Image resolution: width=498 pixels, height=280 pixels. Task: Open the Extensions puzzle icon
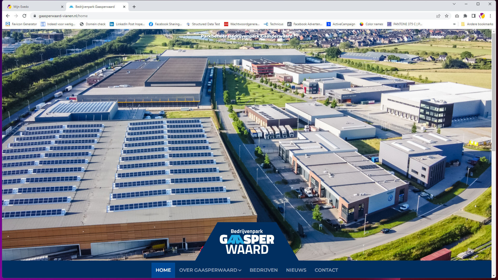point(465,16)
